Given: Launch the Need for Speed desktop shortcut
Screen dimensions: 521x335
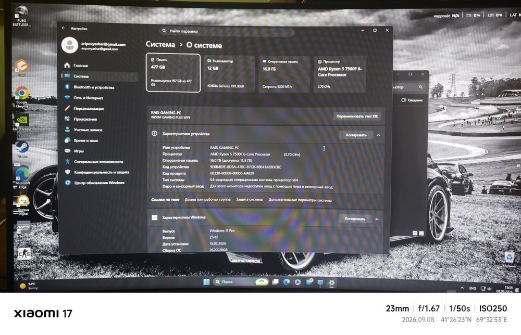Looking at the screenshot, I should pos(23,231).
